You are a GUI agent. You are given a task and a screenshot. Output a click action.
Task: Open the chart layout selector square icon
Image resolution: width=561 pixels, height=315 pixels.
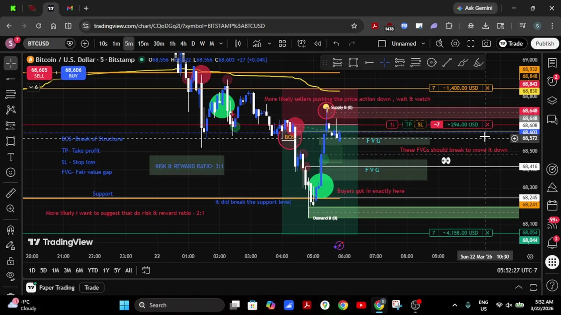tap(382, 43)
